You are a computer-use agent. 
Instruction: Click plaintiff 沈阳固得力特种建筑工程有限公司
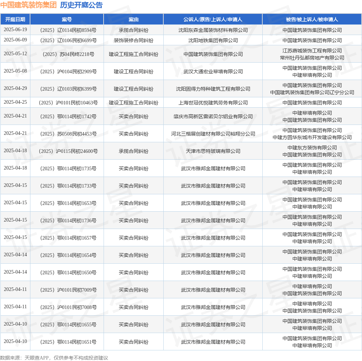(x=213, y=89)
